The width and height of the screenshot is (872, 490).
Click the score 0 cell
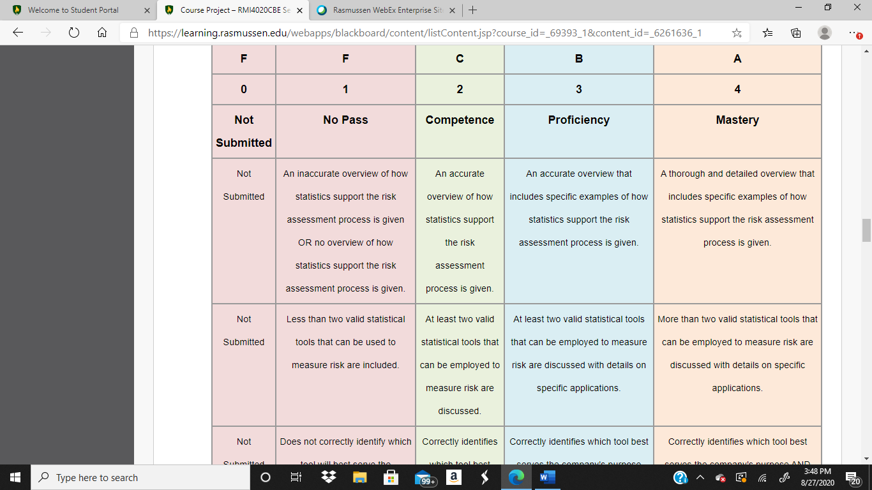(244, 89)
